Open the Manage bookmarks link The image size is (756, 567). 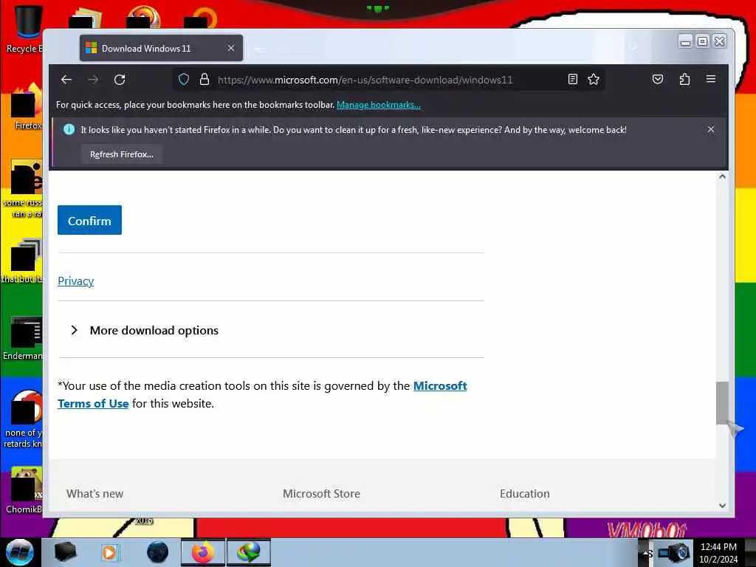(x=379, y=105)
